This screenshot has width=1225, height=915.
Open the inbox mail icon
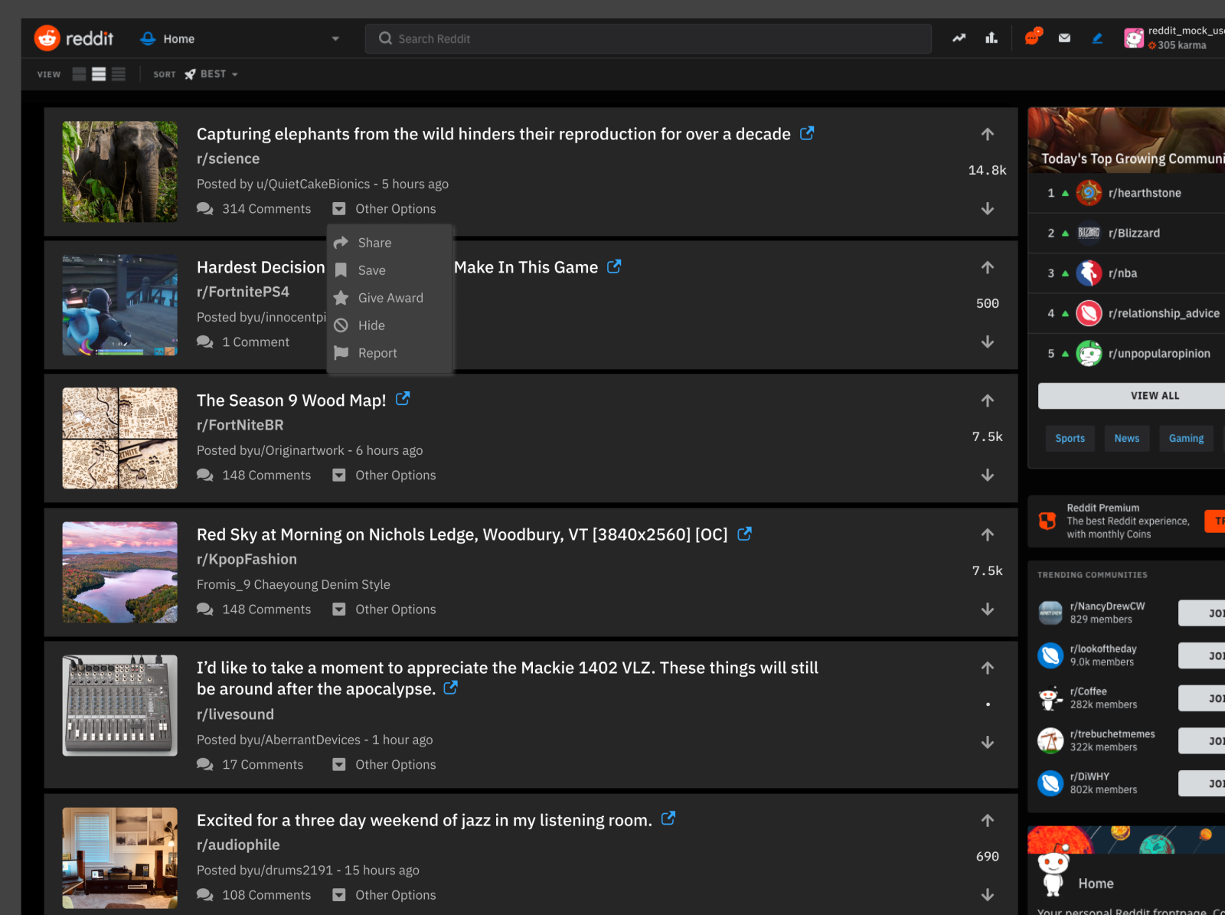[x=1064, y=37]
